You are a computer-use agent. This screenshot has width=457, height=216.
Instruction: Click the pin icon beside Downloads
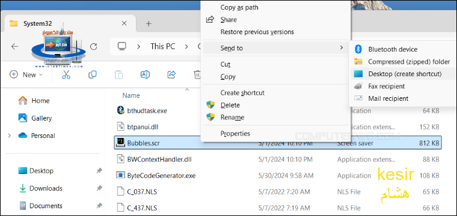[x=99, y=188]
